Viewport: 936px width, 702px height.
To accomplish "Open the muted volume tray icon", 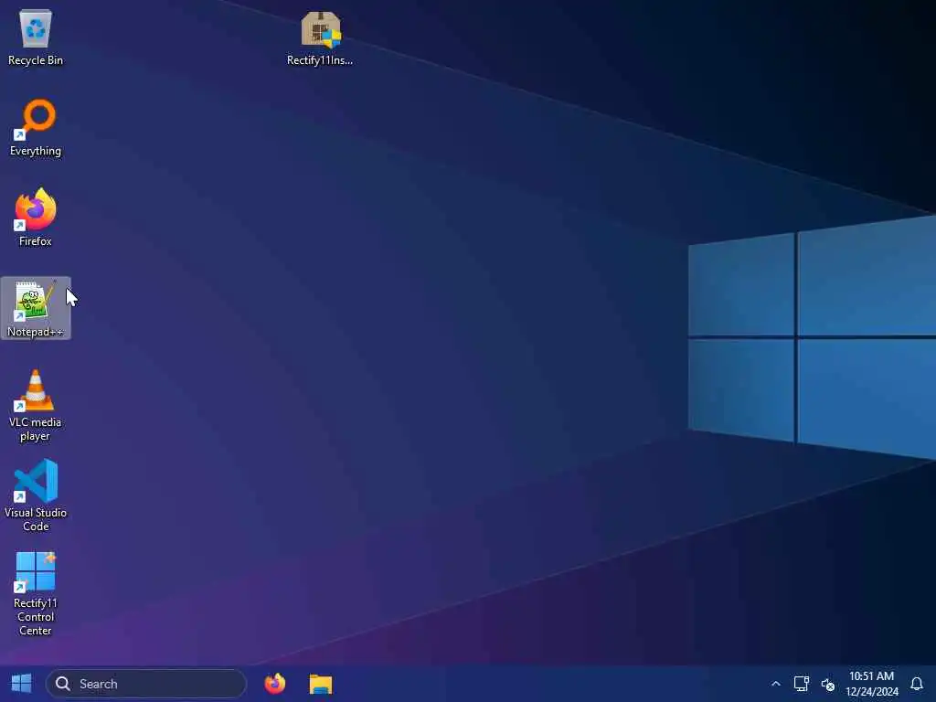I will [x=827, y=684].
